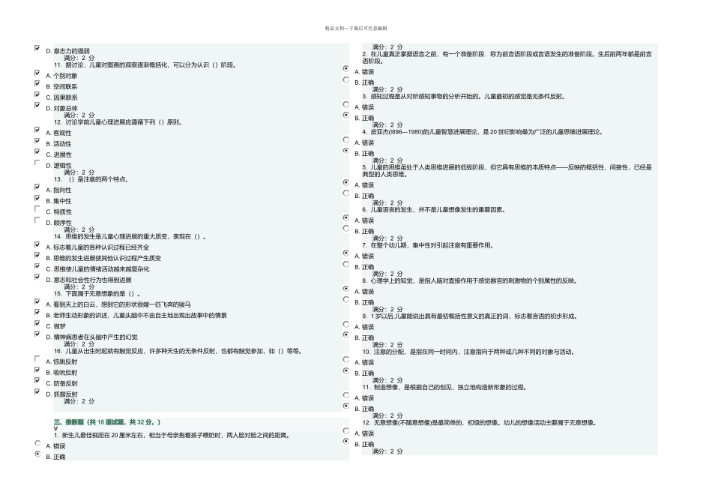Select A. 错误 for question 9 1岁以后
The image size is (712, 504).
346,325
